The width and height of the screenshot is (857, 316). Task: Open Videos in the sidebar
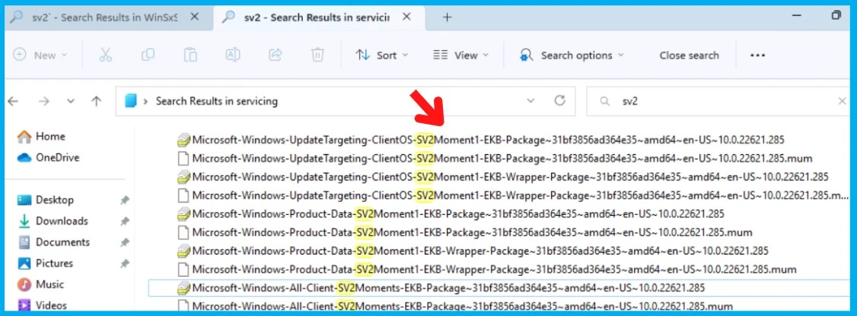point(42,305)
